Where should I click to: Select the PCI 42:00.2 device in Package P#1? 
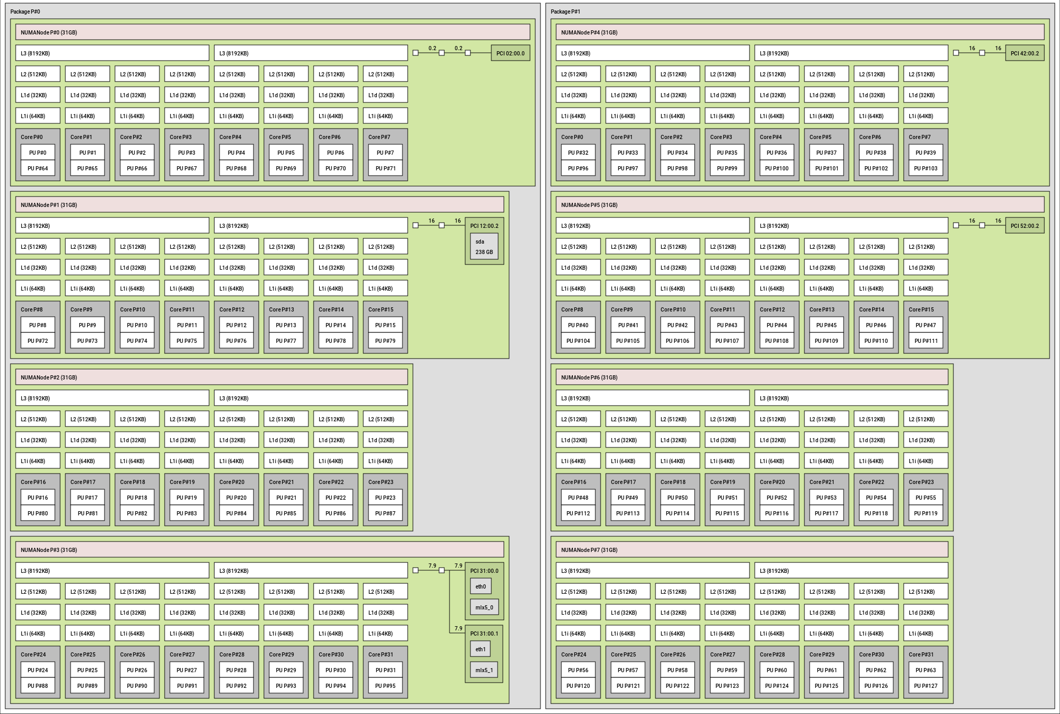[x=1026, y=53]
